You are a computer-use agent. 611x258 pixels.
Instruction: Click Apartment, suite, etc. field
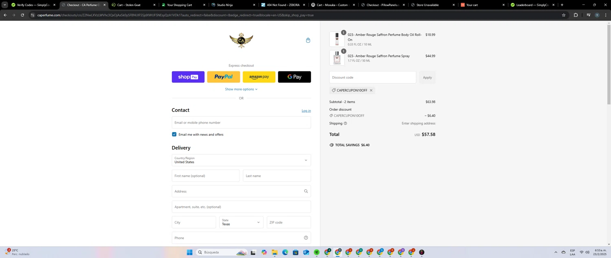point(241,207)
